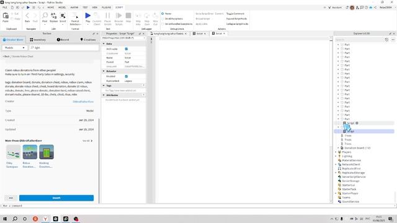The image size is (397, 223).
Task: Open the FILE menu
Action: point(5,7)
